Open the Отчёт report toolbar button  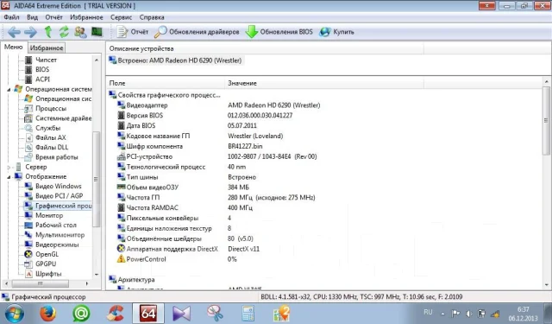point(133,32)
